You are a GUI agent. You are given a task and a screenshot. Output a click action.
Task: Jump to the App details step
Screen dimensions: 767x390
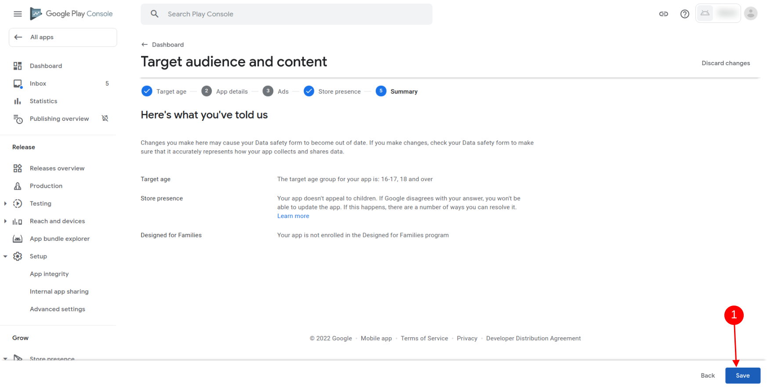pos(225,91)
